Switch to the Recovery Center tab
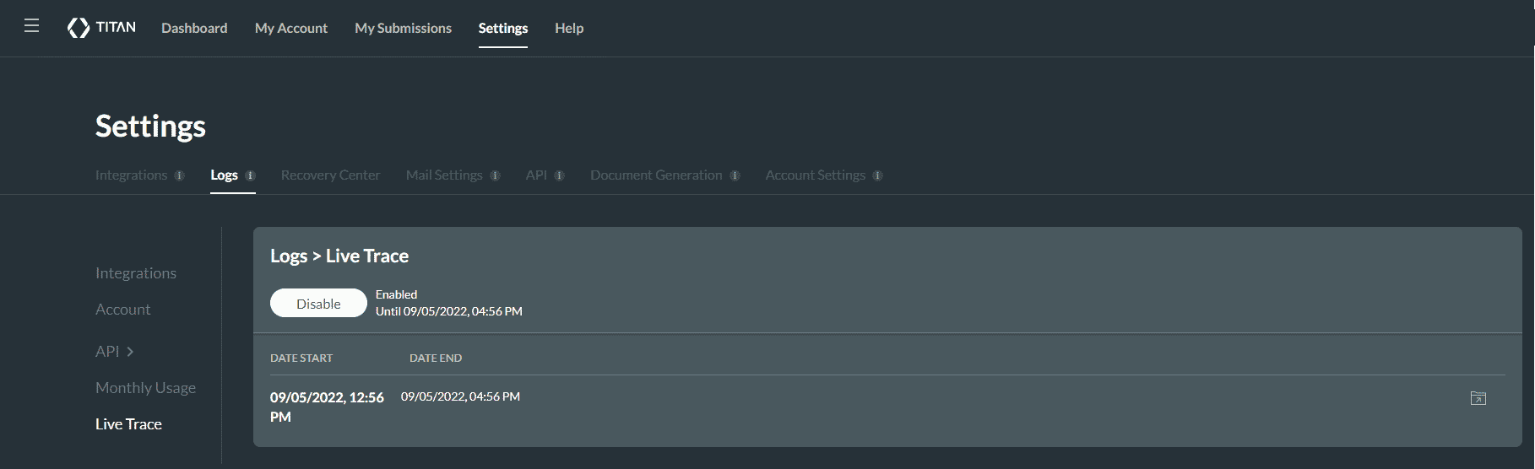The image size is (1535, 469). click(x=330, y=175)
